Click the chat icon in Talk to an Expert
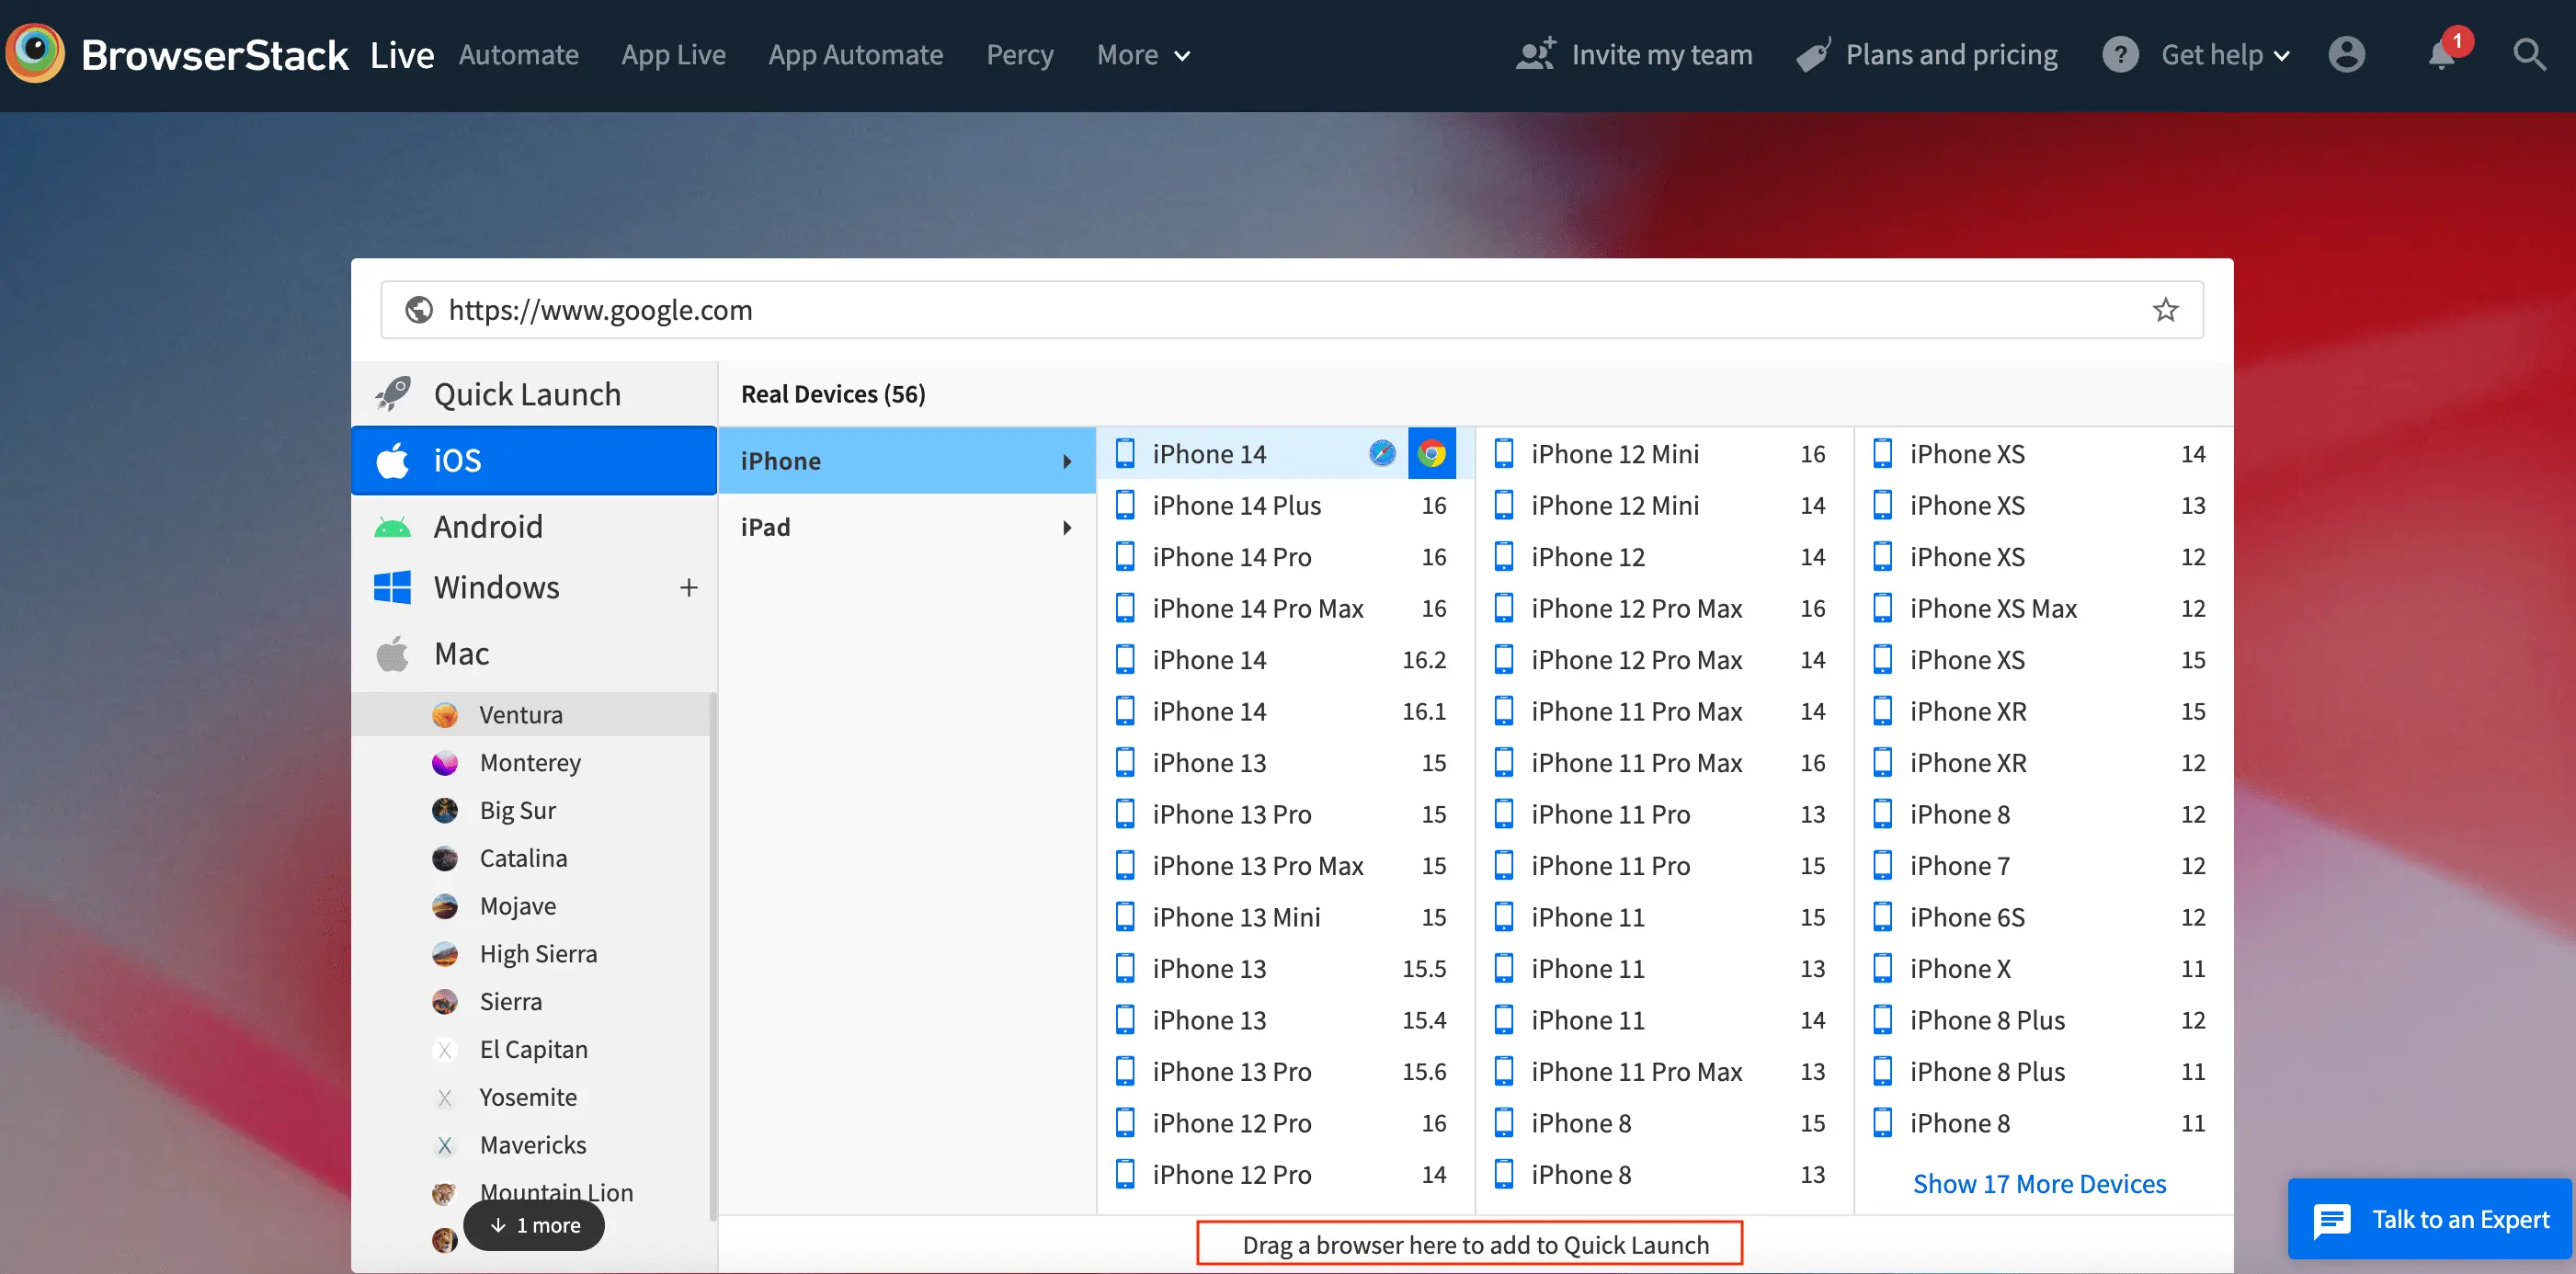The width and height of the screenshot is (2576, 1274). coord(2332,1220)
